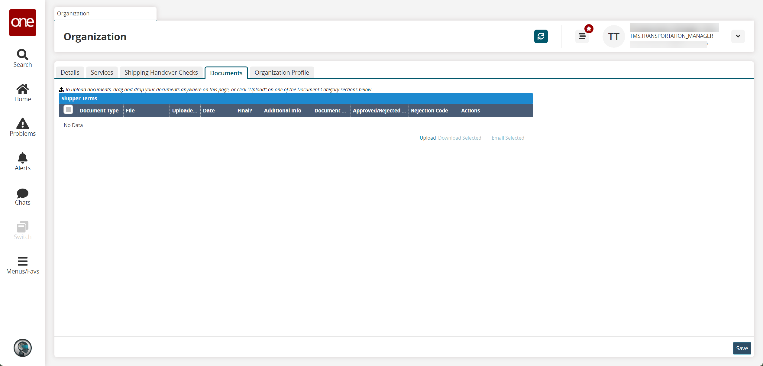Open the favorites list menu icon
763x366 pixels.
coord(582,36)
